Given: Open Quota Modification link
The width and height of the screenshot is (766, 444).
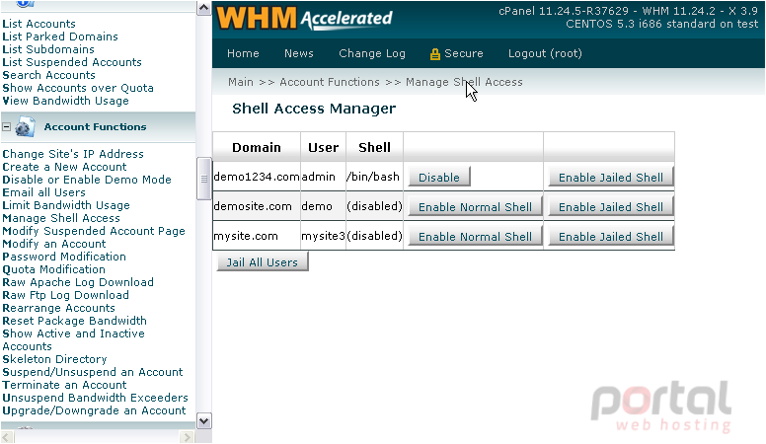Looking at the screenshot, I should (x=53, y=269).
